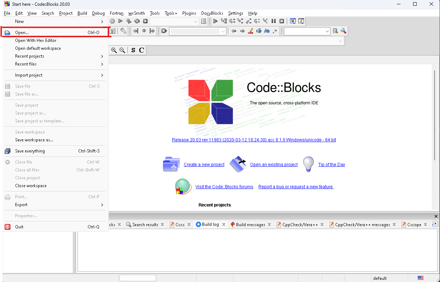Start the debugger with Debug/Continue icon
Viewport: 440px width, 282px height.
215,21
